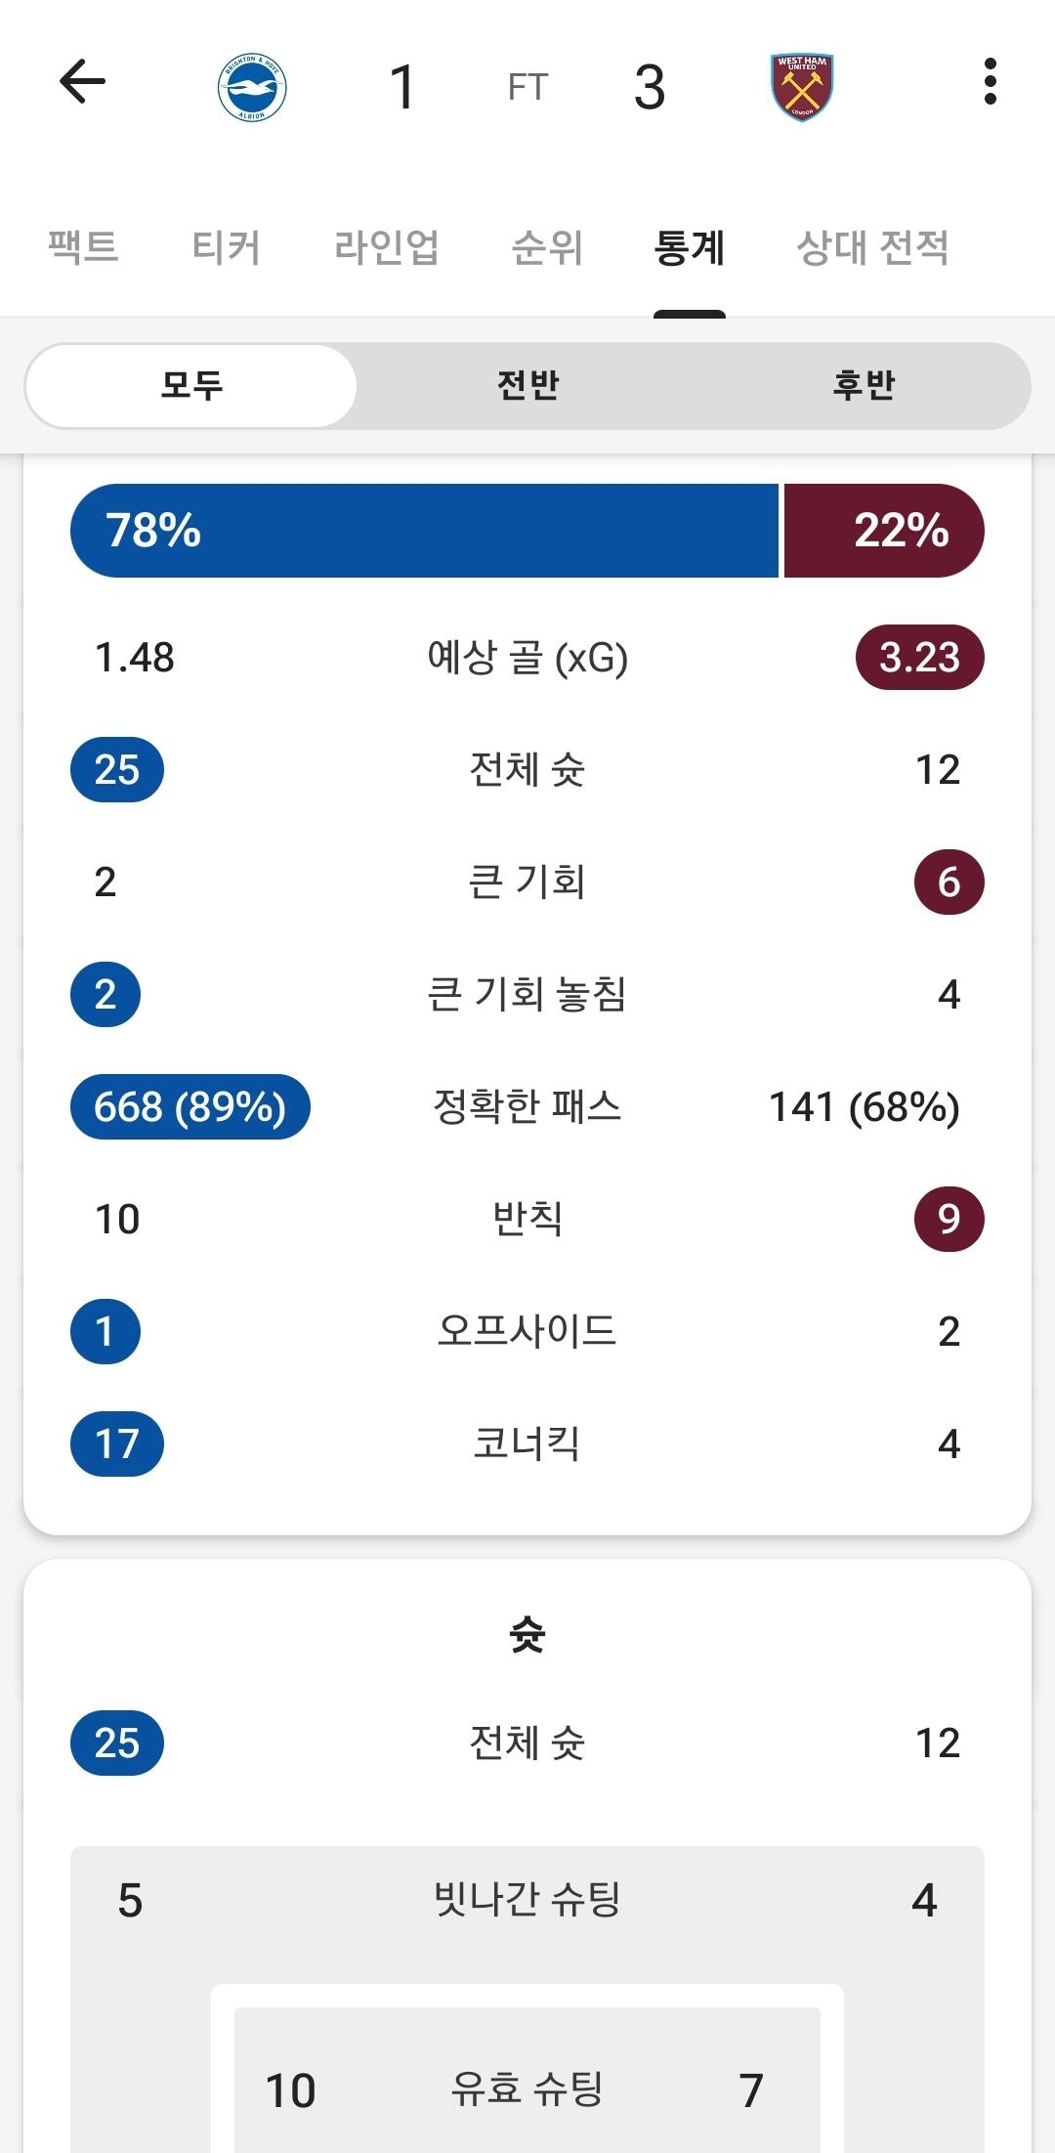
Task: Switch stats to 전반 (first half)
Action: 527,385
